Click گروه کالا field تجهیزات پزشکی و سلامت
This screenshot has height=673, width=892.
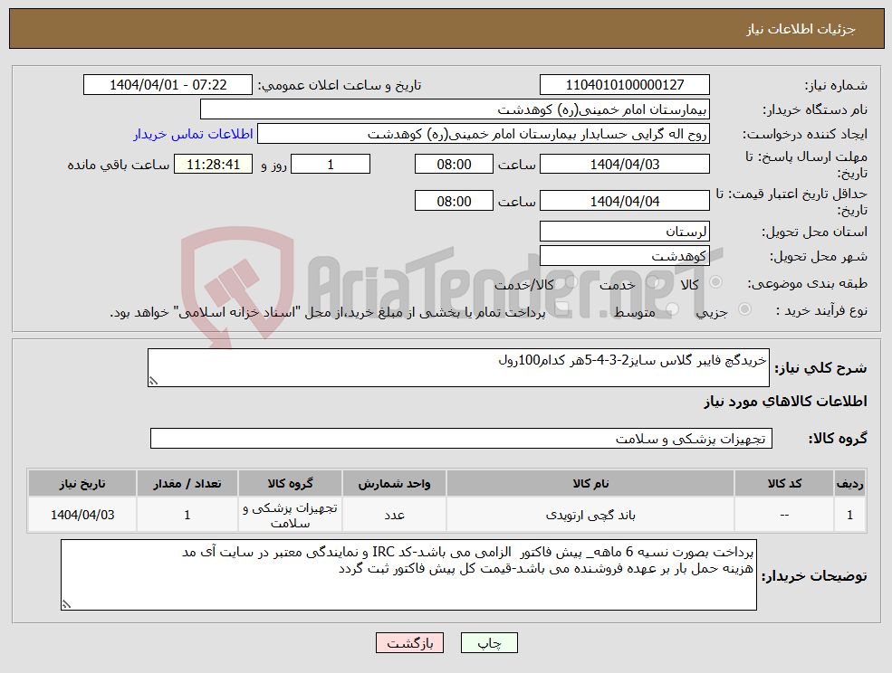pos(461,438)
